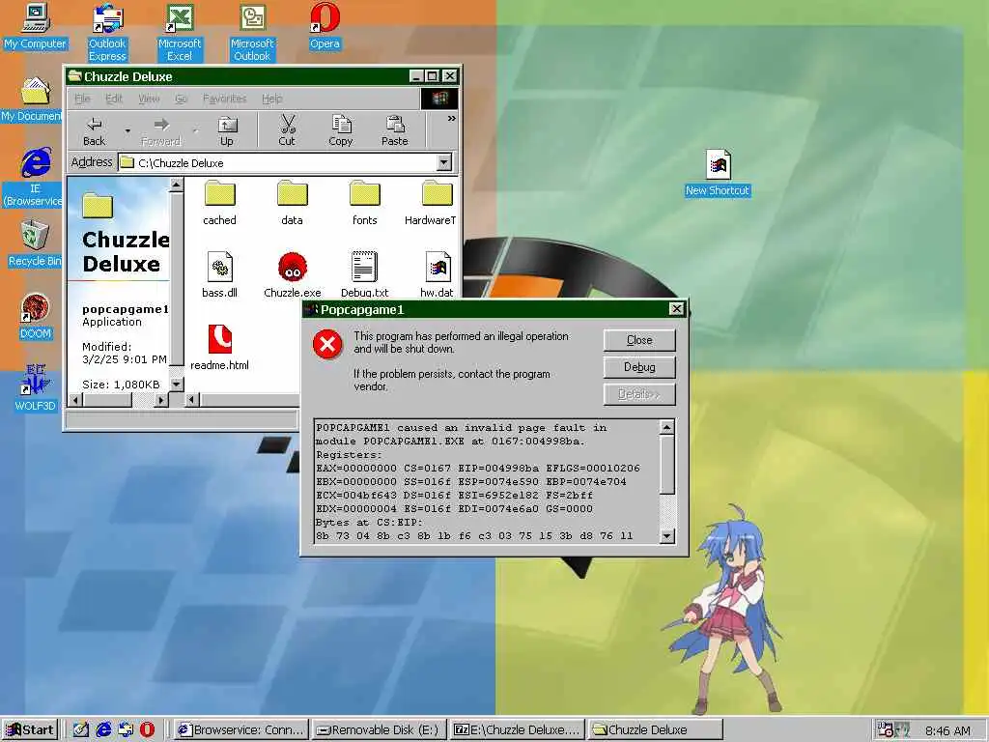Select Chuzzle.exe application file
The height and width of the screenshot is (742, 989).
tap(293, 275)
